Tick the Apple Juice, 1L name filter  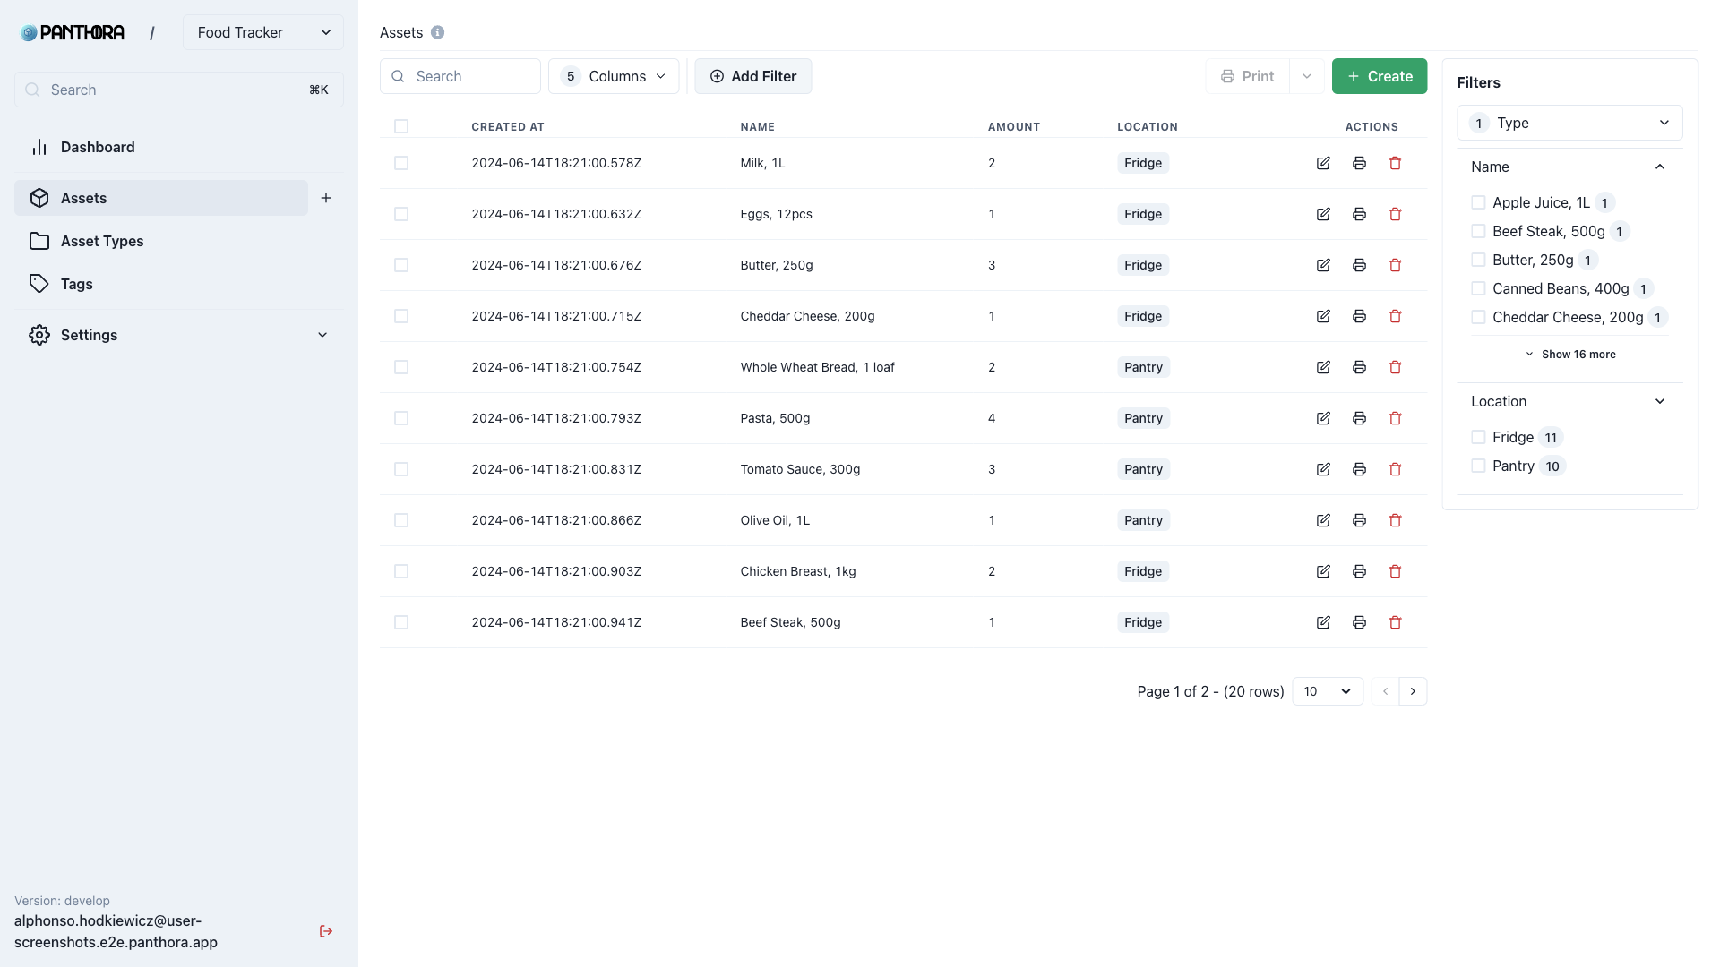[x=1478, y=202]
